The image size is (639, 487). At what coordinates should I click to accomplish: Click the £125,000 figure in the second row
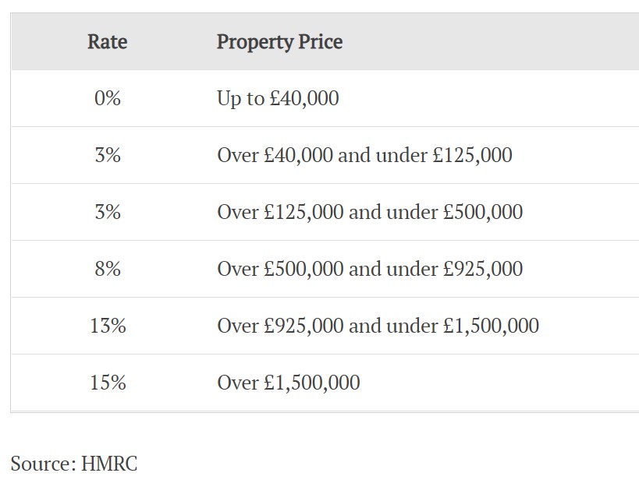point(472,155)
